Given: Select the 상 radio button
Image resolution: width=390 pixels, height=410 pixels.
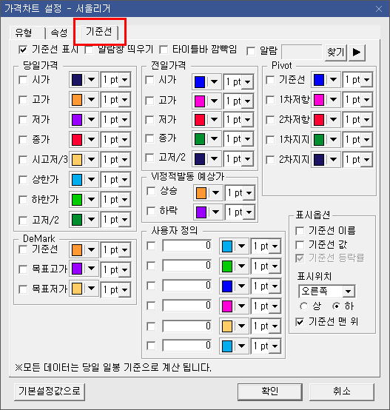Looking at the screenshot, I should [303, 306].
